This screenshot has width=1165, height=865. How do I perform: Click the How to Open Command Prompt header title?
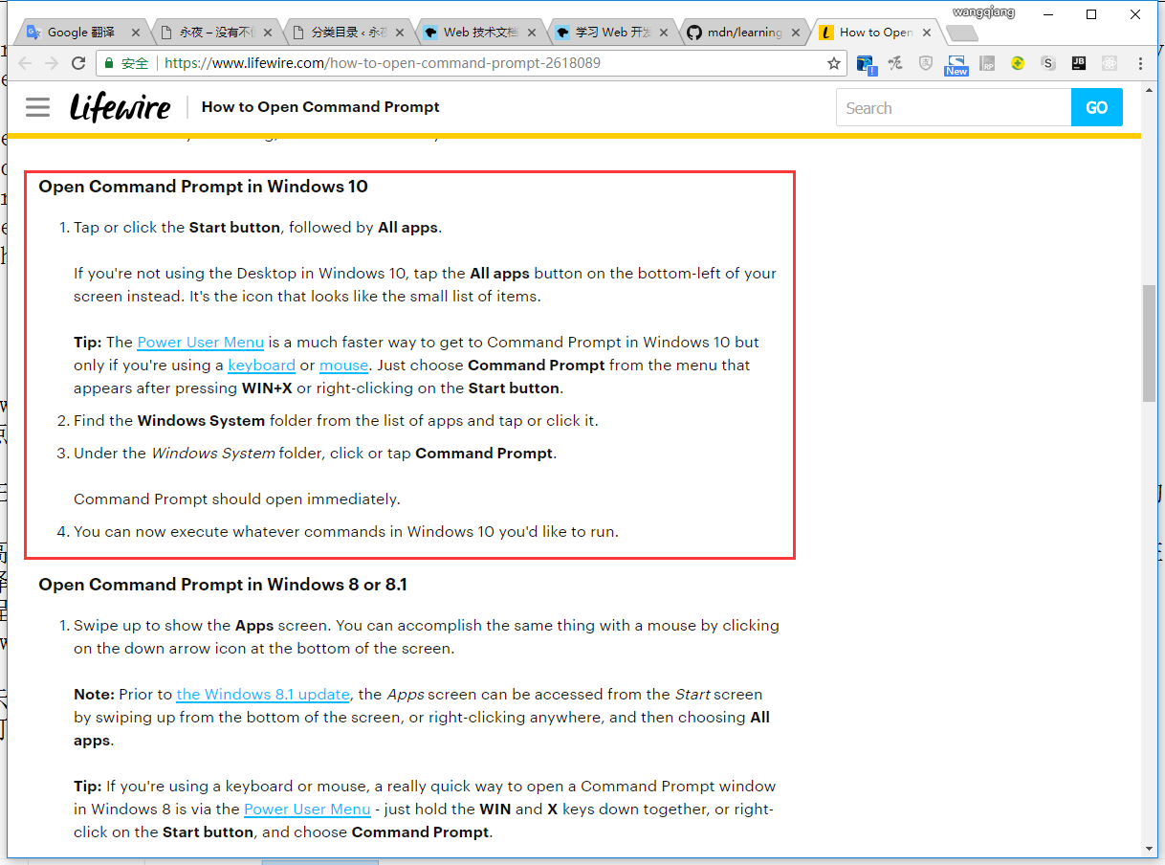pyautogui.click(x=320, y=107)
